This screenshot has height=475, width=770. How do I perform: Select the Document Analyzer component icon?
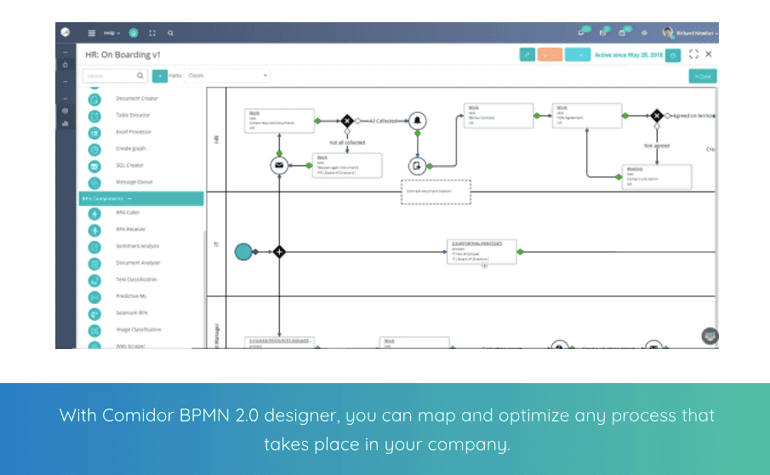point(94,264)
